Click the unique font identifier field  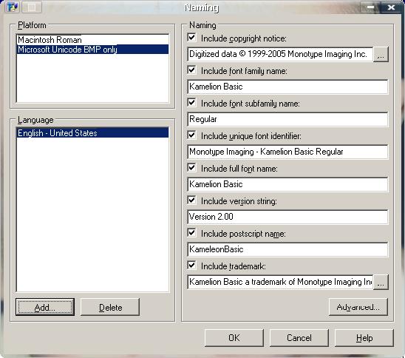pyautogui.click(x=287, y=152)
